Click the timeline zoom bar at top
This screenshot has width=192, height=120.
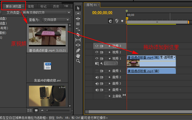[157, 22]
